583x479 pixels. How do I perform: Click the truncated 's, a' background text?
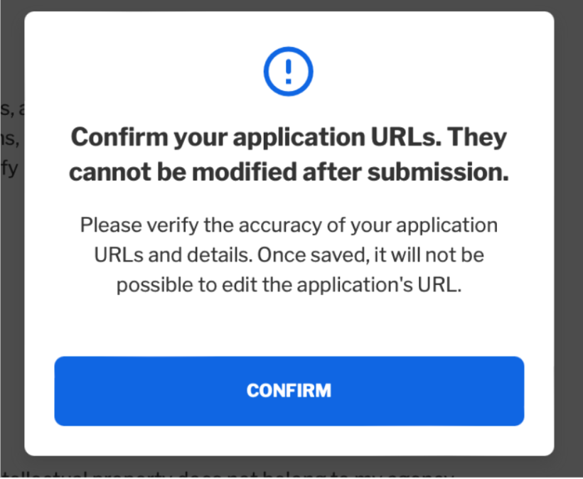(12, 109)
